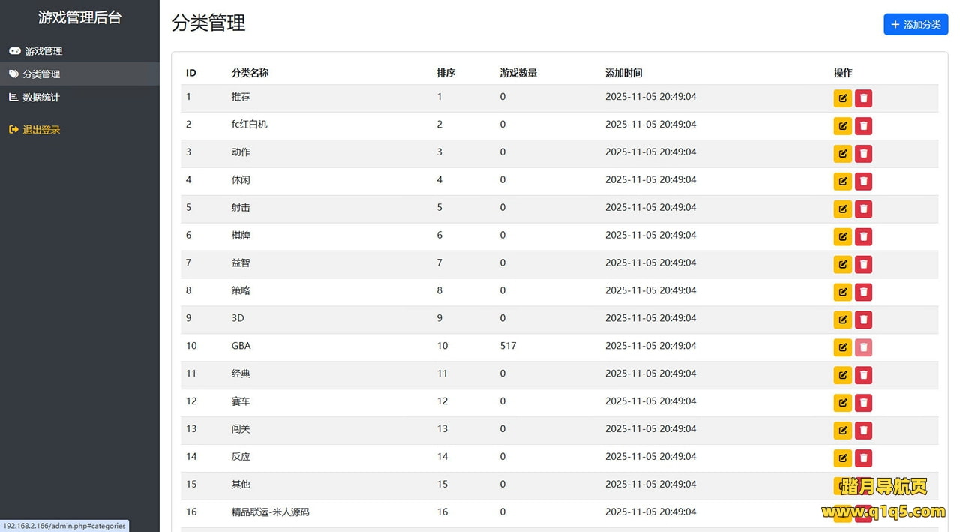Remove the 棋牌 category

(863, 237)
